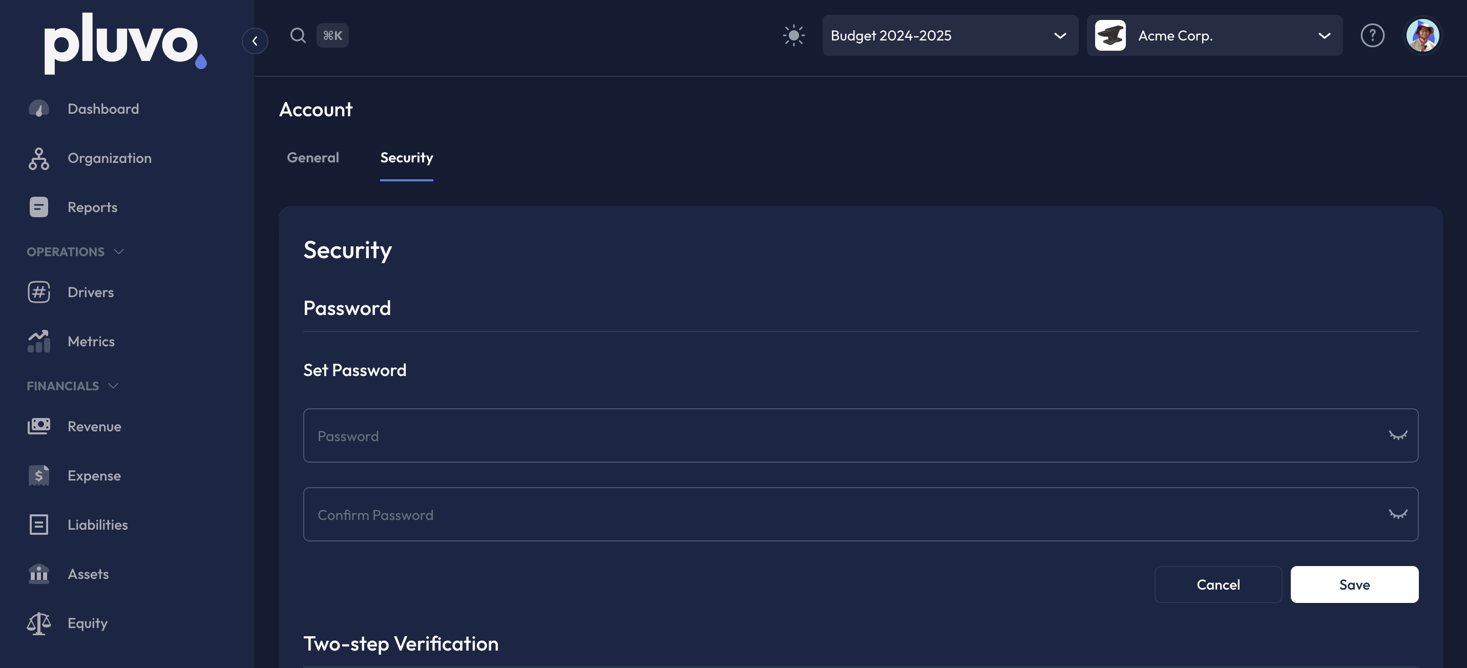The height and width of the screenshot is (668, 1467).
Task: Reveal Confirm Password with eye toggle
Action: (x=1397, y=514)
